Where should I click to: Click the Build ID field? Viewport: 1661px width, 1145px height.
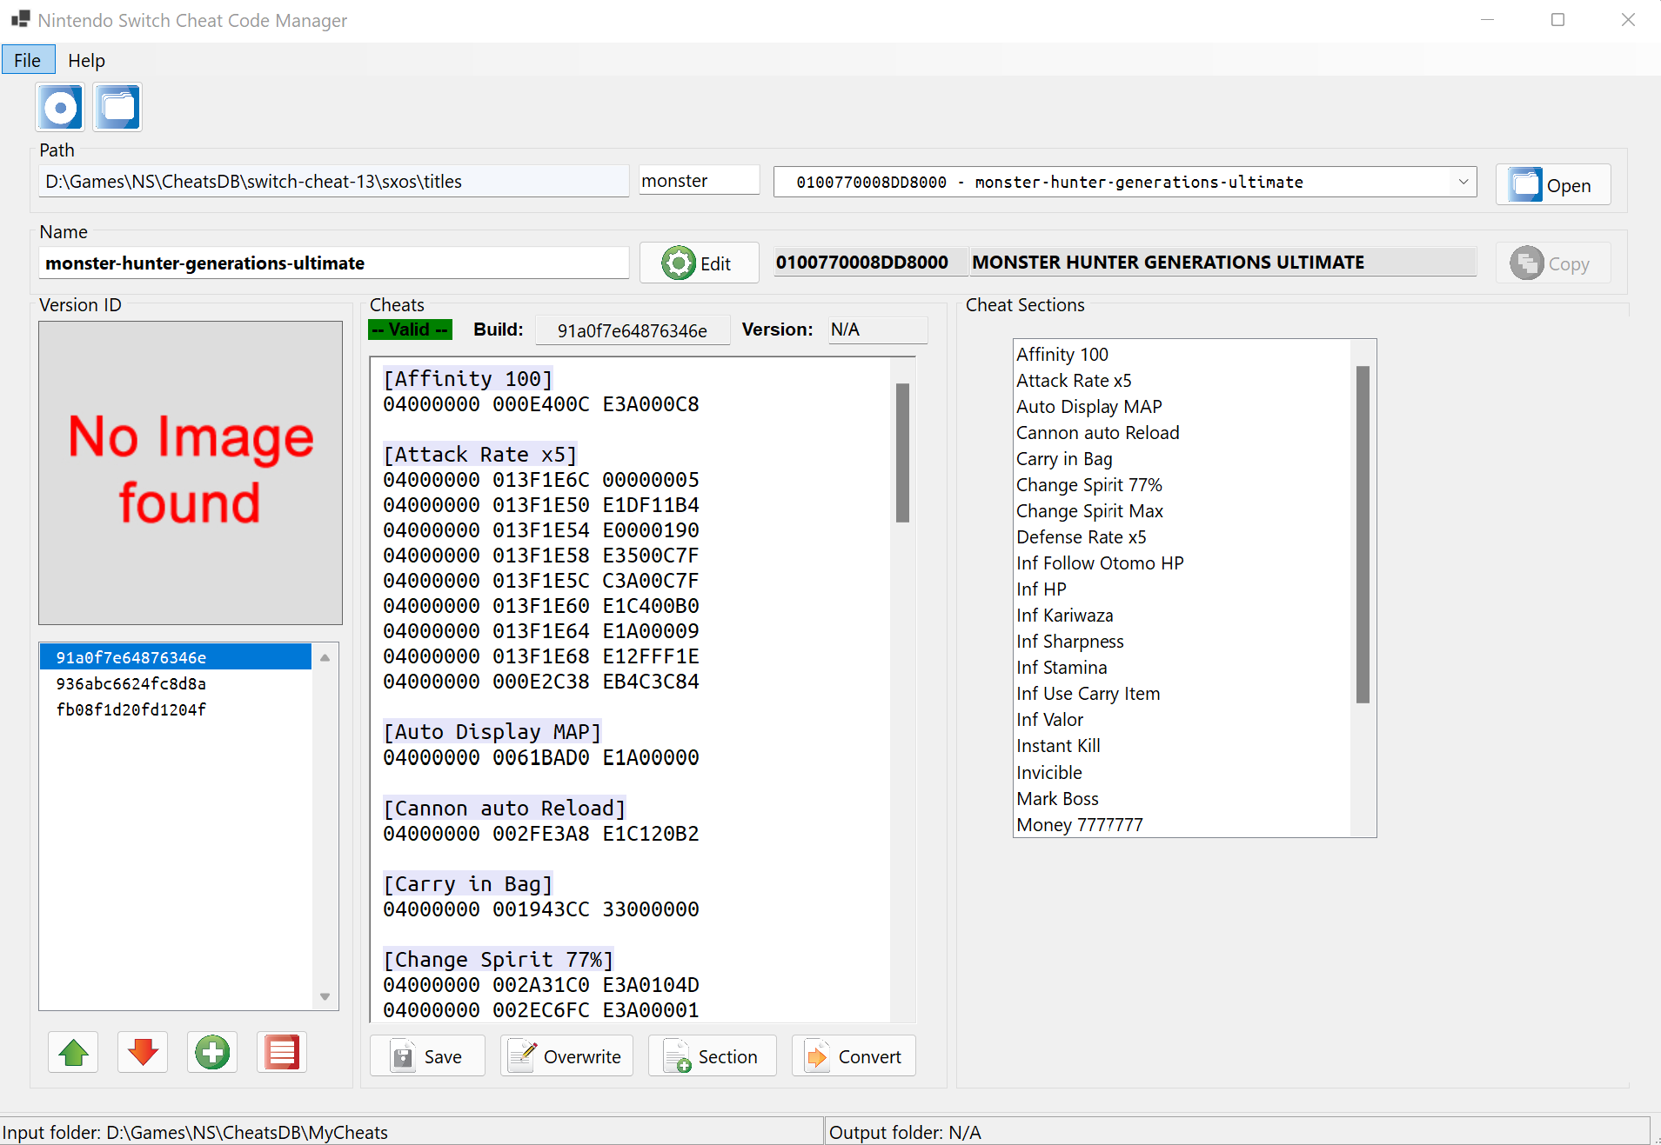coord(633,330)
